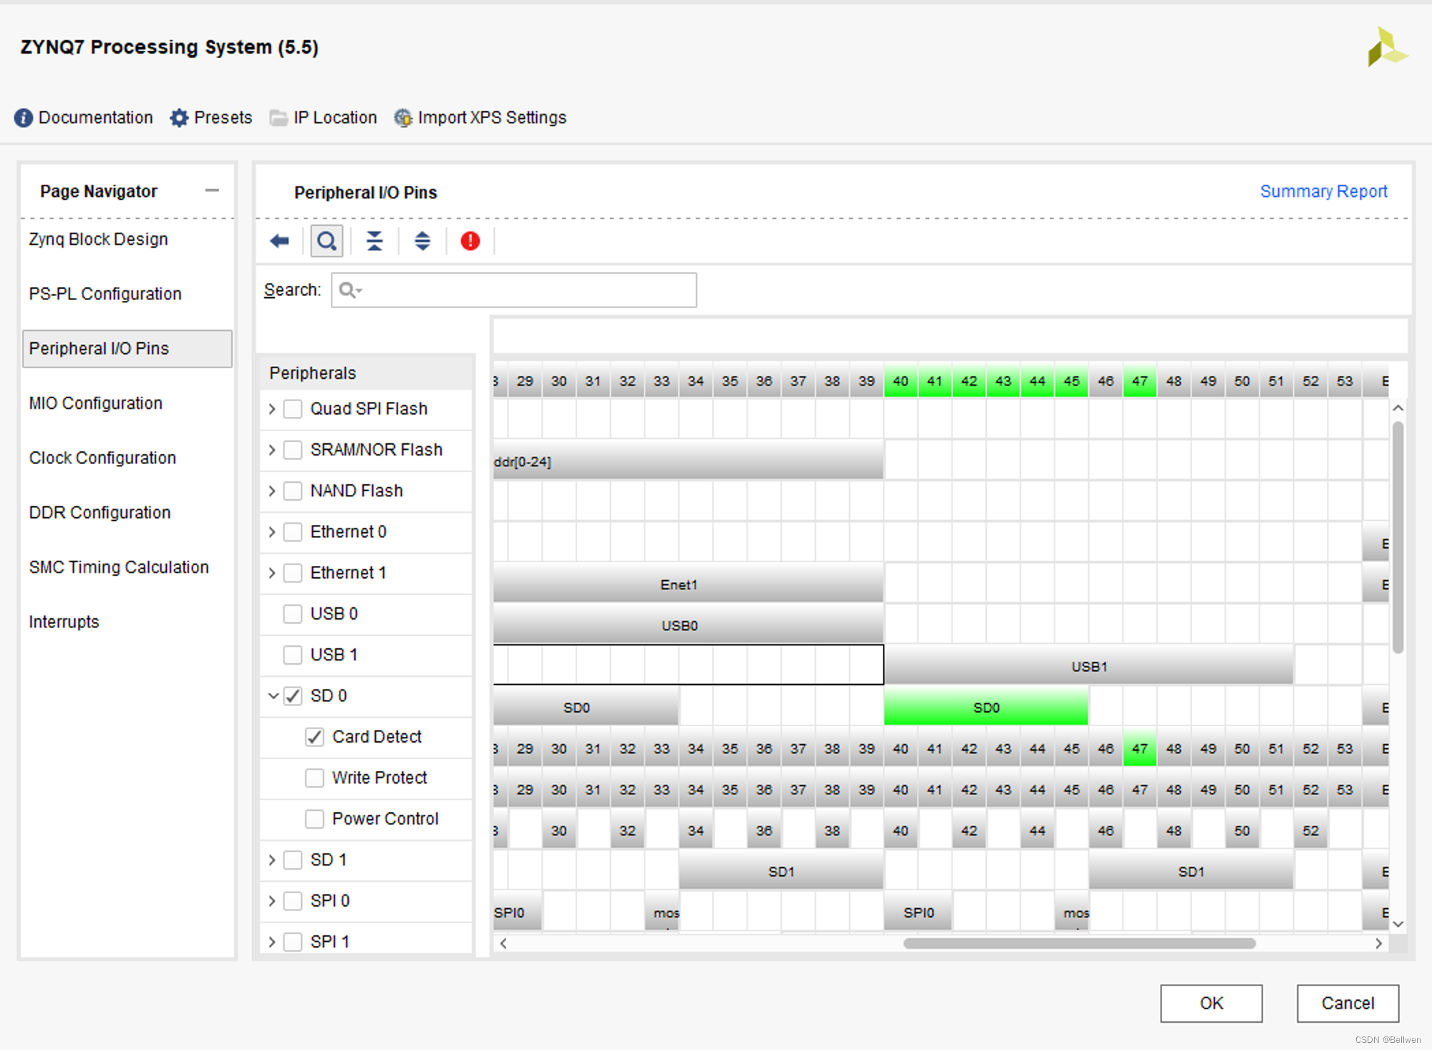Screen dimensions: 1432x1050
Task: Expand the Ethernet 1 row
Action: 272,573
